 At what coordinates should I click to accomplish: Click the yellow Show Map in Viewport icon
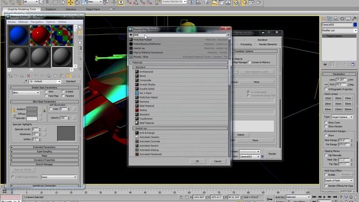(68, 76)
